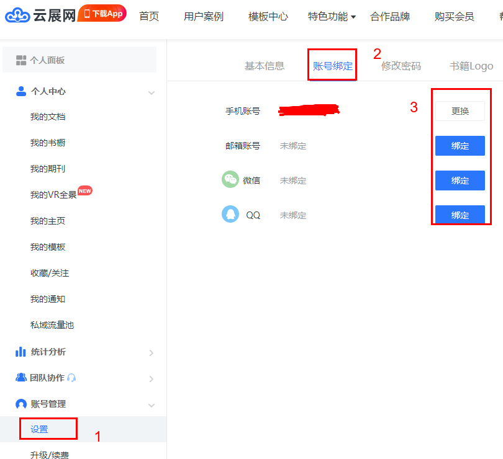The width and height of the screenshot is (503, 459).
Task: Open 我的VR全景 in sidebar
Action: 53,195
